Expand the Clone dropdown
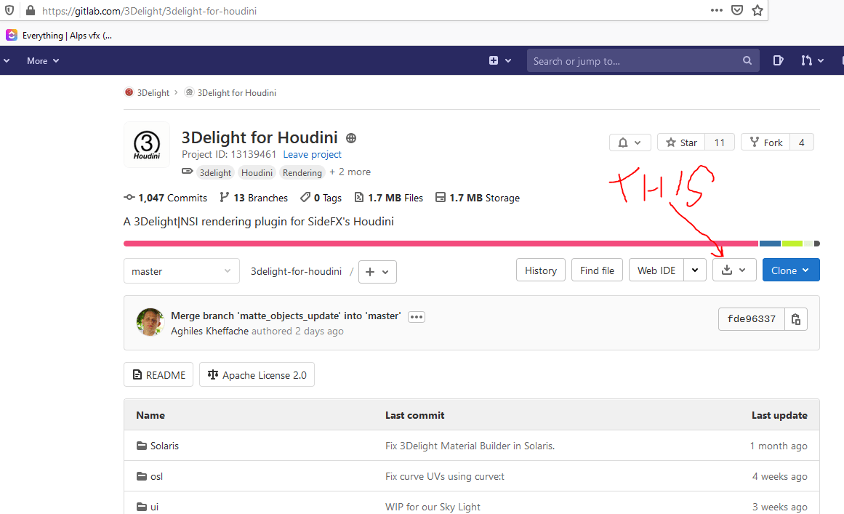844x514 pixels. 790,270
